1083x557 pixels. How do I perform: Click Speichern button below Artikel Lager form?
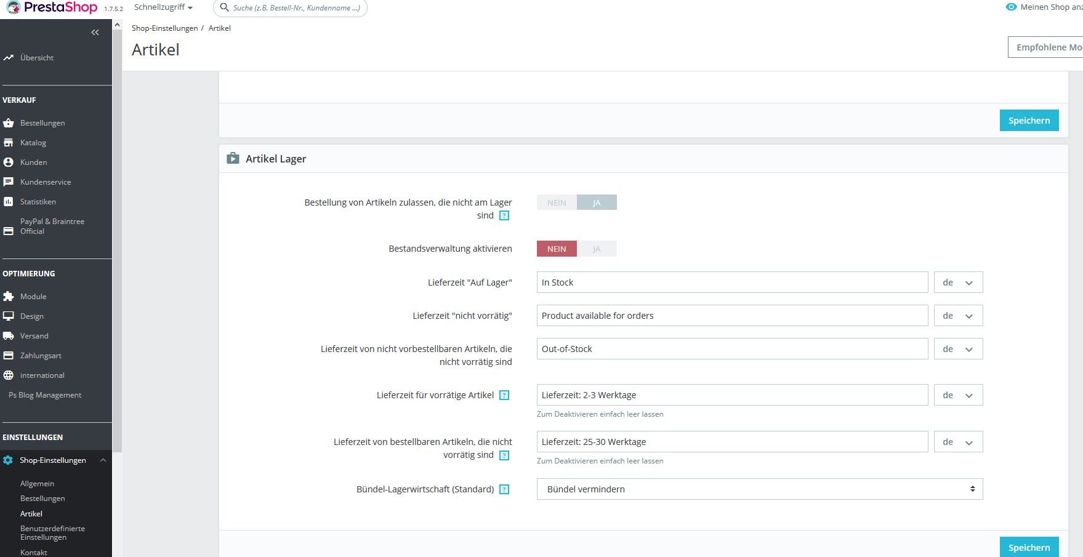(1029, 547)
